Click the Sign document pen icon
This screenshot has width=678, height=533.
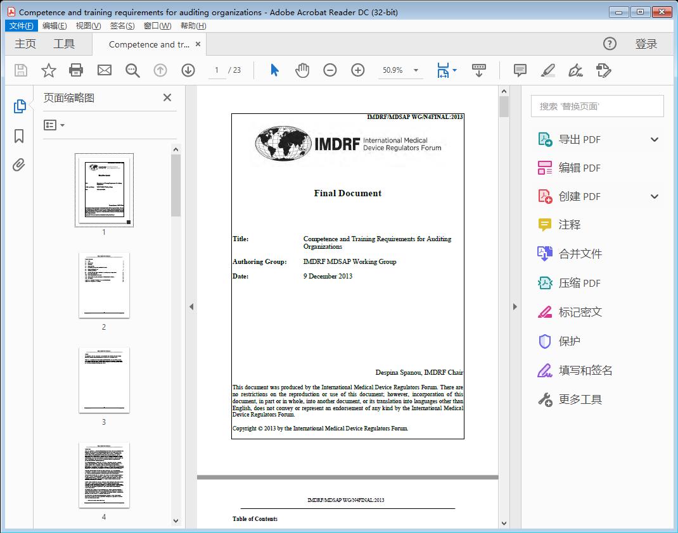click(575, 70)
